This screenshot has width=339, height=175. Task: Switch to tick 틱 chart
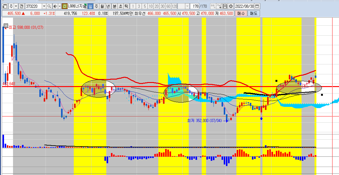[x=126, y=6]
